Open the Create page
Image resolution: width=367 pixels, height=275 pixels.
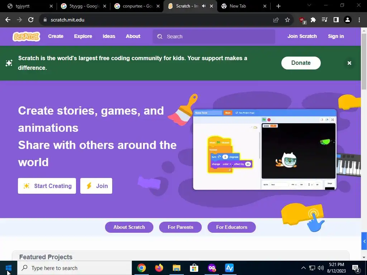(56, 36)
